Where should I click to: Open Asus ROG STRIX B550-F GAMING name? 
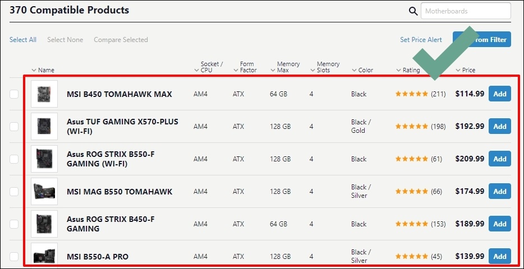click(x=111, y=159)
